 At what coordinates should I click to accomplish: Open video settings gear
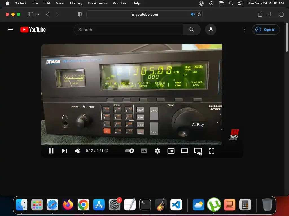pos(157,151)
